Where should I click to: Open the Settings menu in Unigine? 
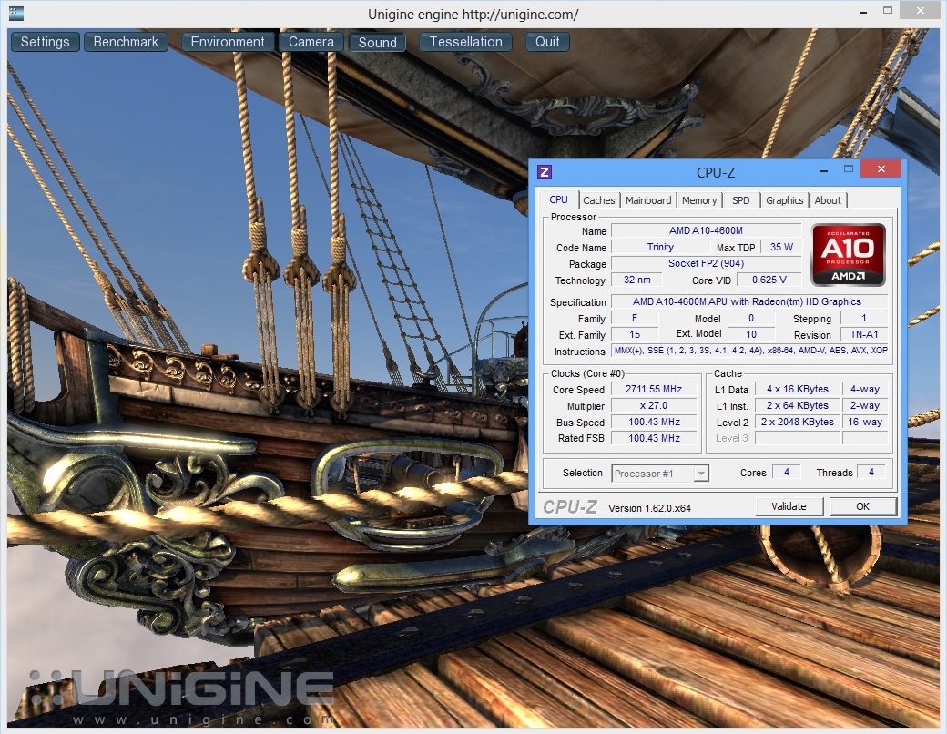pyautogui.click(x=46, y=42)
